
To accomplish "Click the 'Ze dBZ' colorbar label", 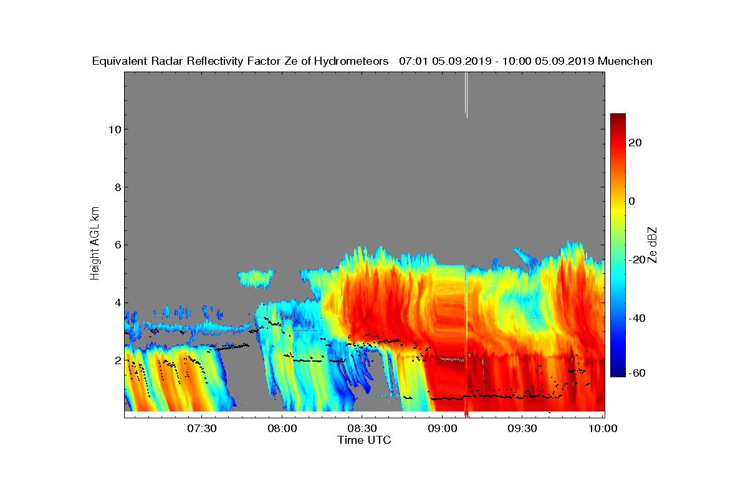I will click(653, 245).
